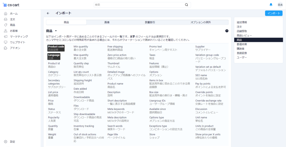Switch to the 商品 tab

[x=66, y=22]
